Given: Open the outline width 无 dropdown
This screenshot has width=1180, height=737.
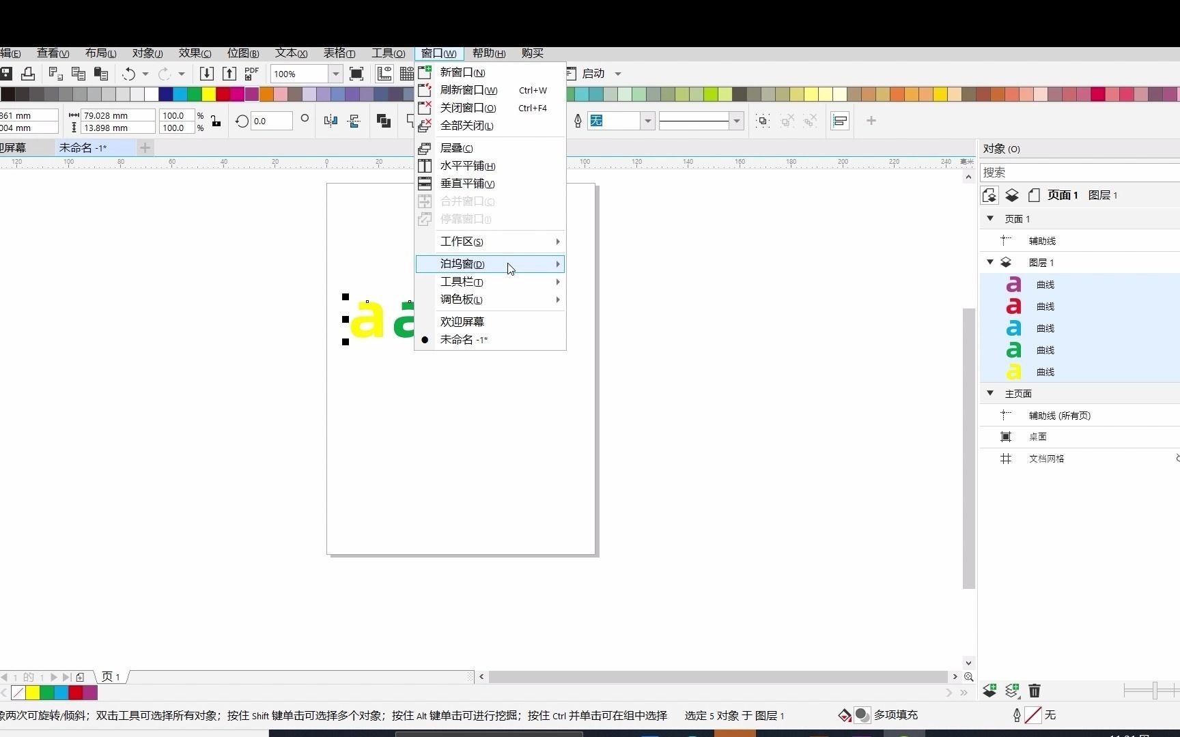Looking at the screenshot, I should click(647, 121).
